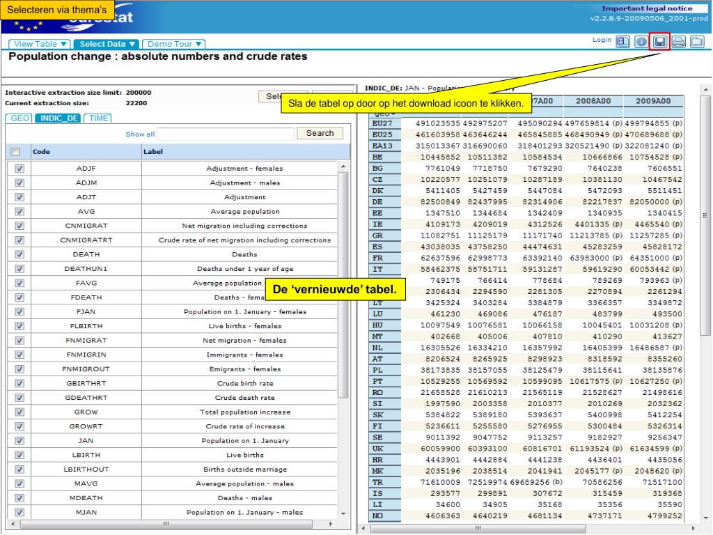Uncheck the JAN Population on 1. January row
Viewport: 713px width, 535px height.
(19, 440)
